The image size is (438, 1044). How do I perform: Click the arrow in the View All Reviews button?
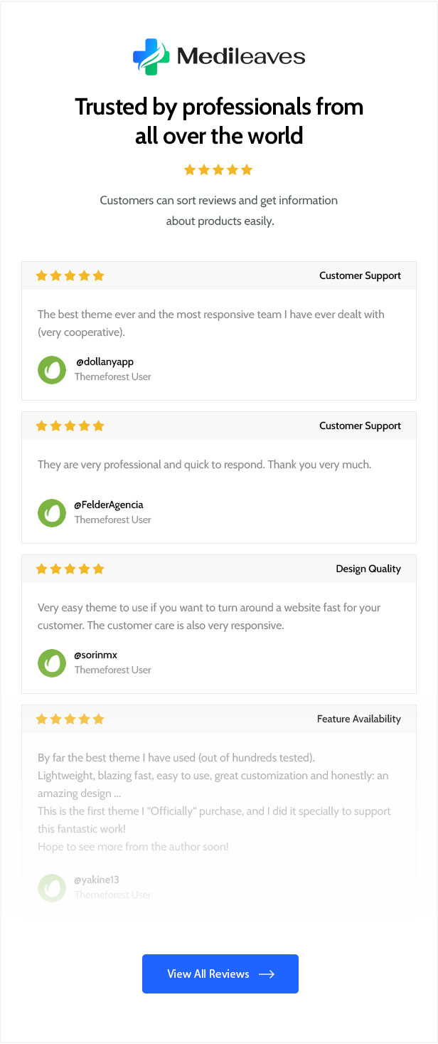click(x=267, y=974)
